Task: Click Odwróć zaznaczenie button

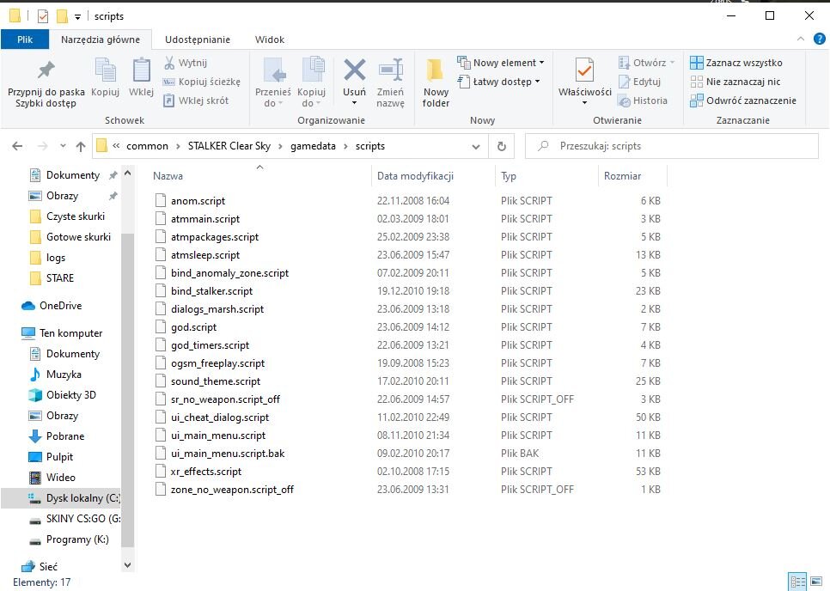Action: click(743, 101)
